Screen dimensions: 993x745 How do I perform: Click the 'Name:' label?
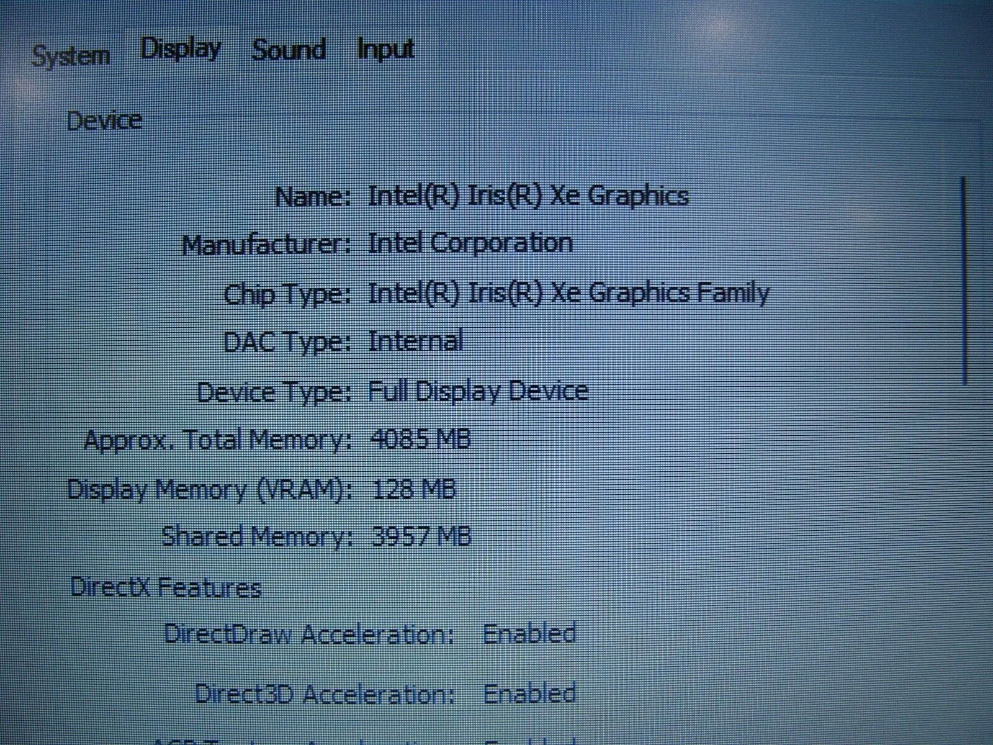coord(313,197)
